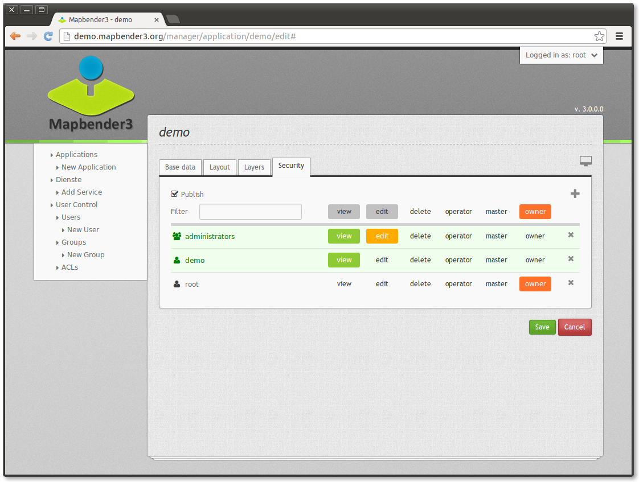The width and height of the screenshot is (639, 482).
Task: Expand User Control in the sidebar
Action: click(76, 205)
